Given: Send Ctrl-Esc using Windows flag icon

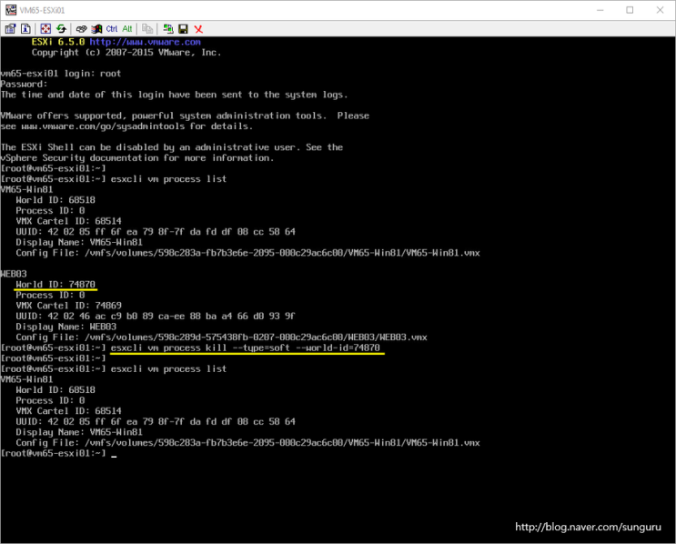Looking at the screenshot, I should (96, 29).
